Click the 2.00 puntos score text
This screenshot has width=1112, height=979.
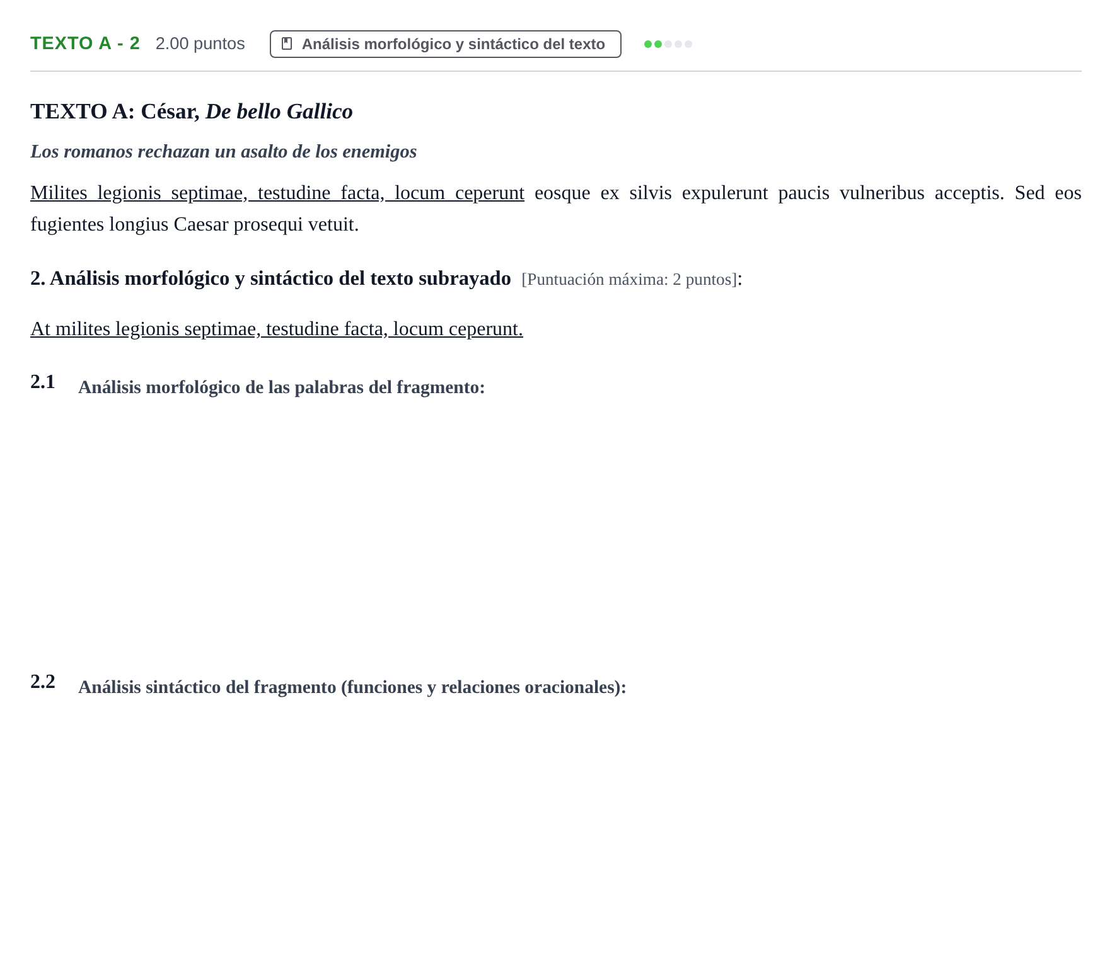click(x=200, y=43)
